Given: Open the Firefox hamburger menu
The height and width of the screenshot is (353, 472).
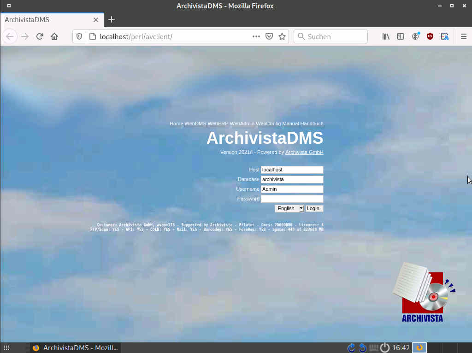Looking at the screenshot, I should coord(464,36).
